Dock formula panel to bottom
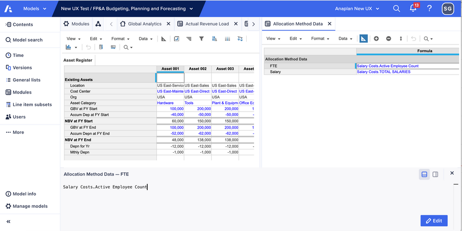 (x=425, y=175)
